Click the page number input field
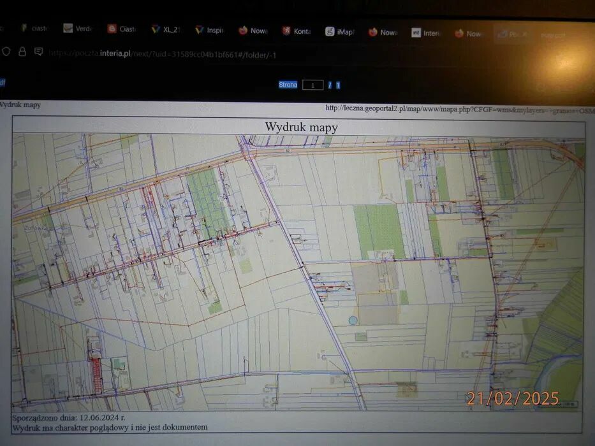The width and height of the screenshot is (595, 446). pos(312,85)
